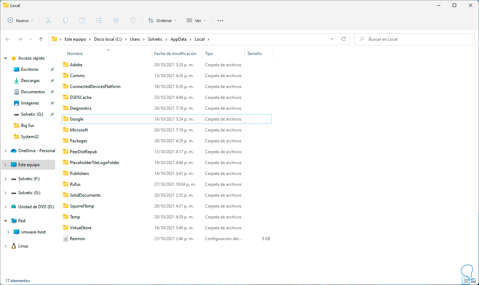Open the Ordenar sort dropdown

tap(162, 21)
